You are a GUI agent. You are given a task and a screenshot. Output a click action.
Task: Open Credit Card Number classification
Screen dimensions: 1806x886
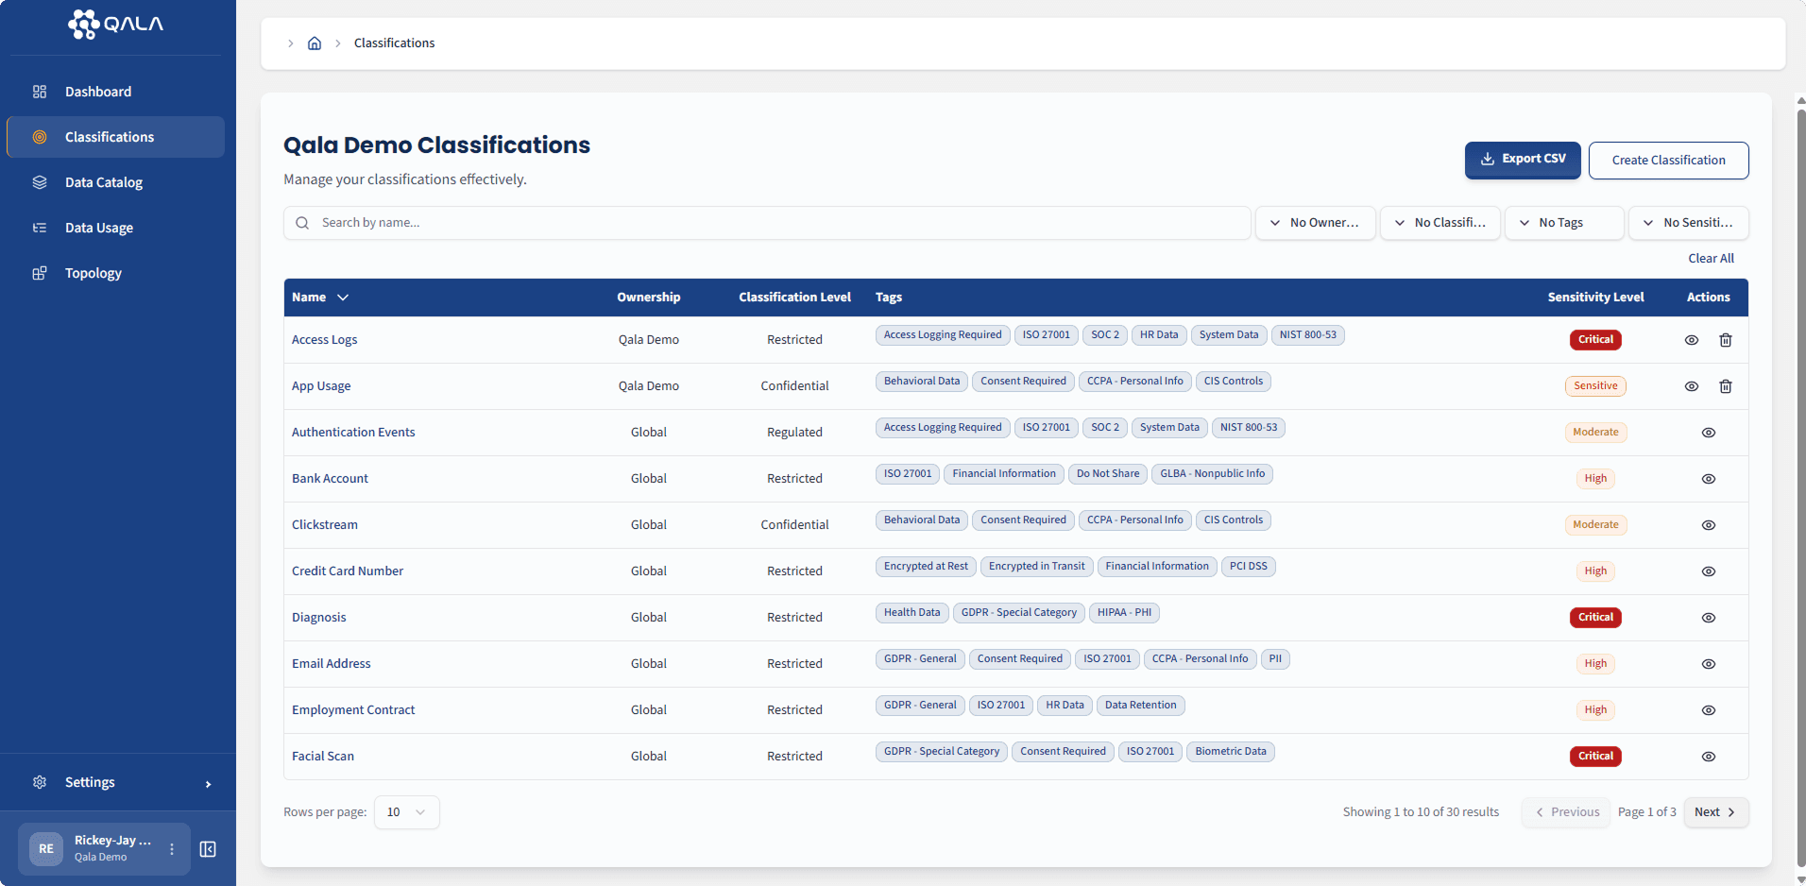point(348,571)
